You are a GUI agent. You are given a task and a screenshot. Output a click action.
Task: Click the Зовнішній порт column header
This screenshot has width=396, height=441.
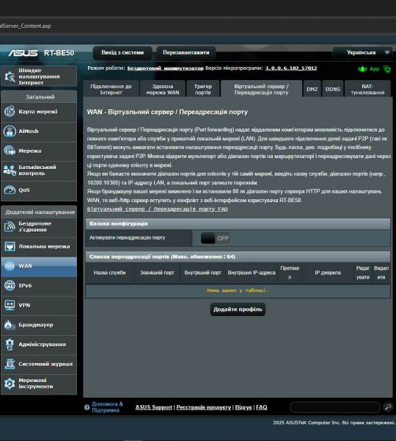point(157,273)
